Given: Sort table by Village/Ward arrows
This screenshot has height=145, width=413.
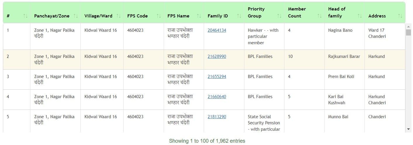Looking at the screenshot, I should [x=118, y=16].
